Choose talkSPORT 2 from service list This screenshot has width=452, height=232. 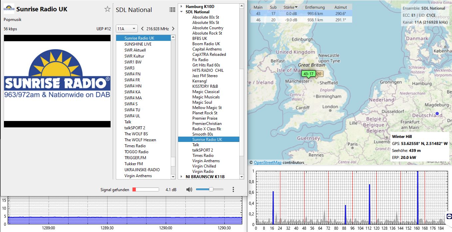coord(135,128)
